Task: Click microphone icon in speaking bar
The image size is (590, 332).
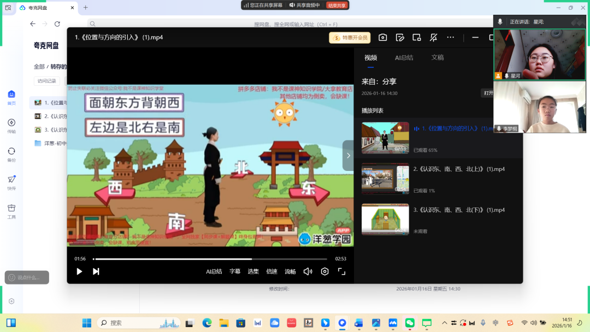Action: [x=500, y=22]
